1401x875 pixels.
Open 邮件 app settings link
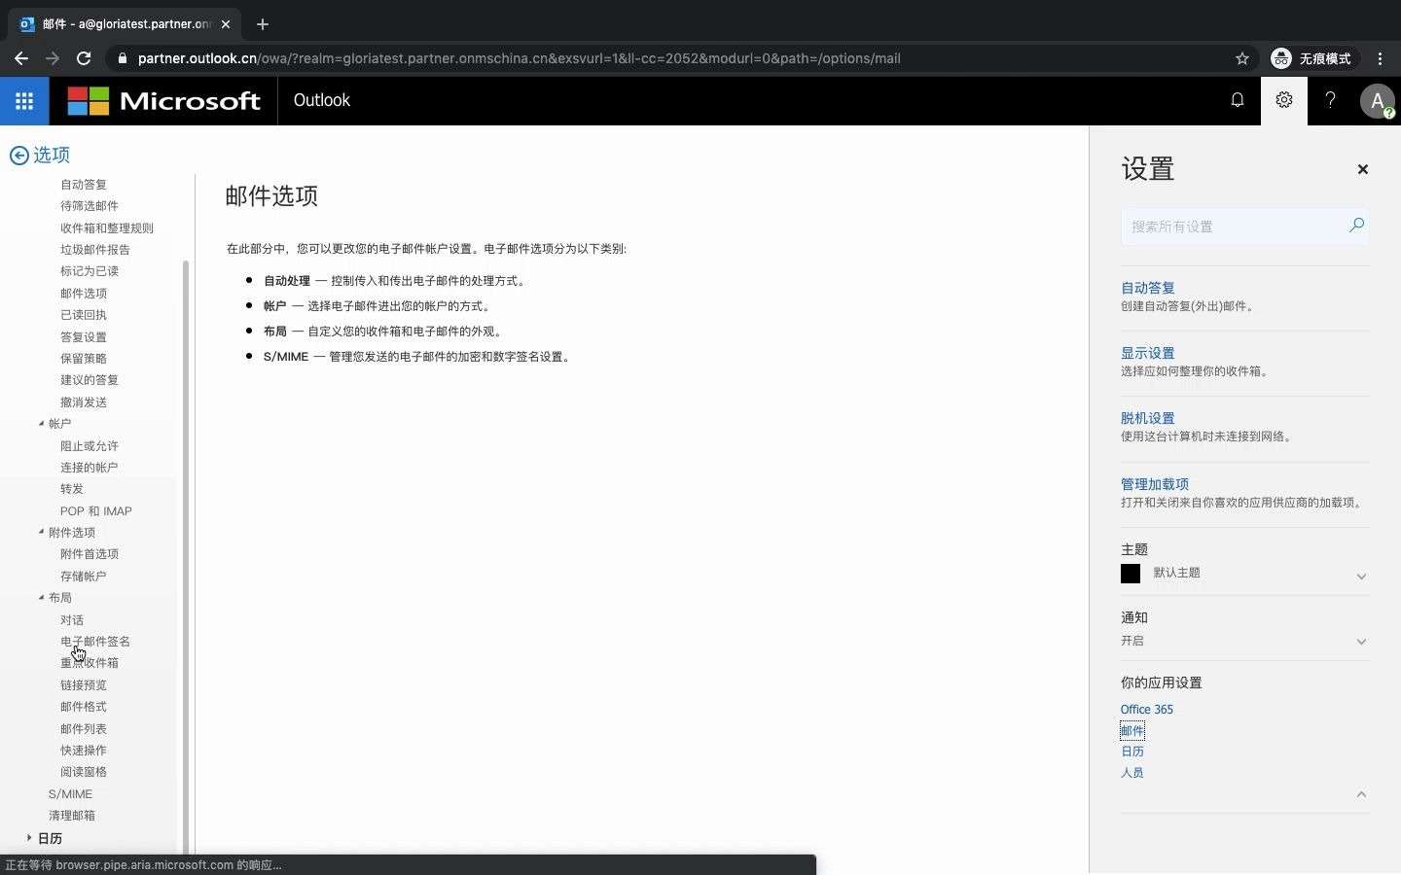1132,731
